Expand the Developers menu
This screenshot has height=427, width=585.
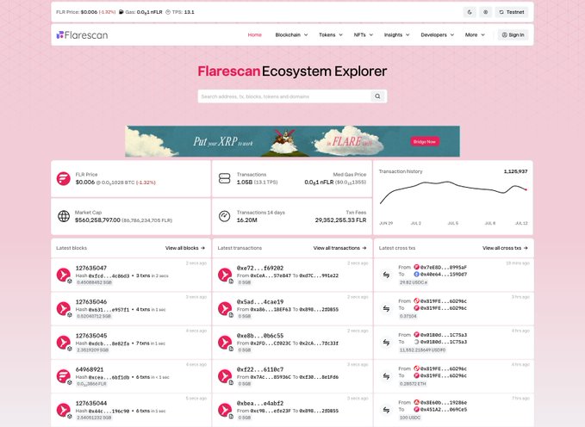(438, 35)
